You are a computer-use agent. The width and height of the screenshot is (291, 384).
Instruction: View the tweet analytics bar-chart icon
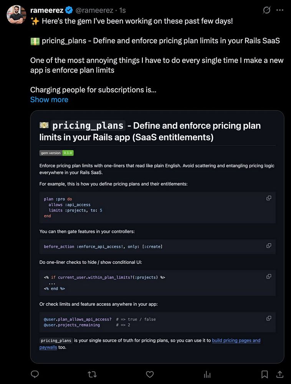tap(207, 374)
